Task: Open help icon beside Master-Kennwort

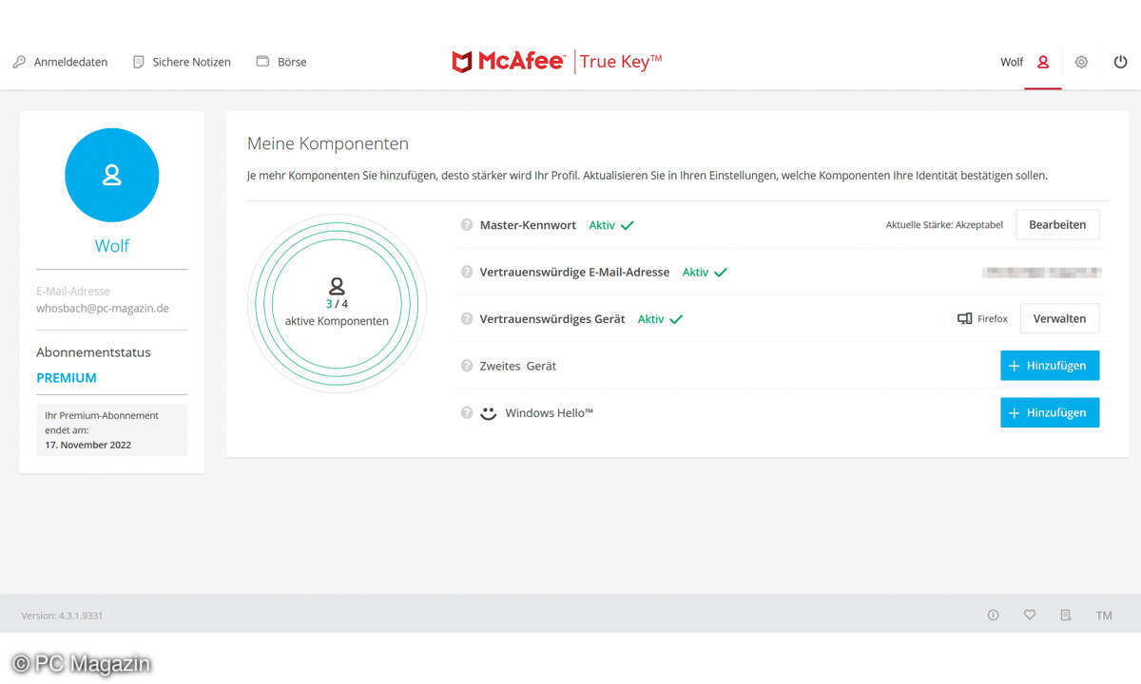Action: coord(467,225)
